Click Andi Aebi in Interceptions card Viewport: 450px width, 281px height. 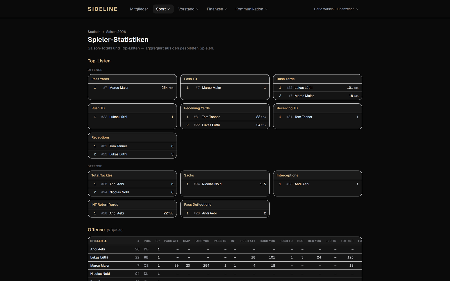tap(302, 184)
